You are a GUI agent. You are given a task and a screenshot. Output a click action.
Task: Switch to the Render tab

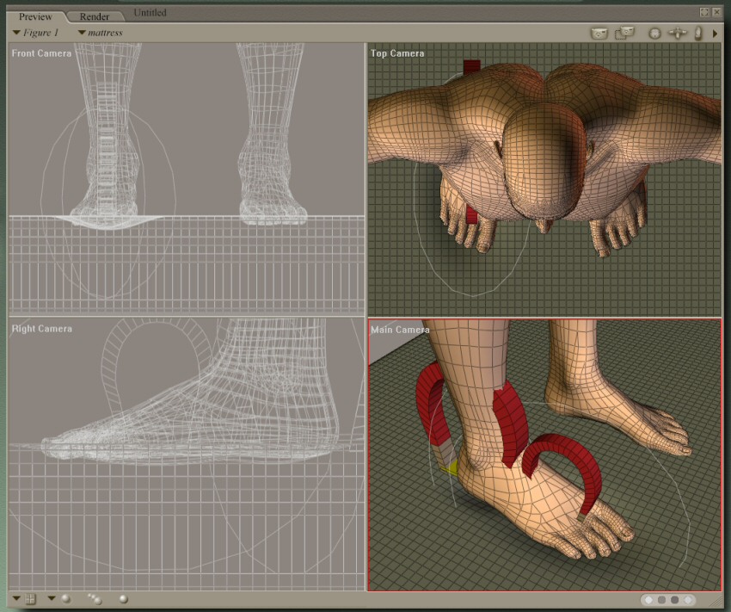(x=95, y=15)
